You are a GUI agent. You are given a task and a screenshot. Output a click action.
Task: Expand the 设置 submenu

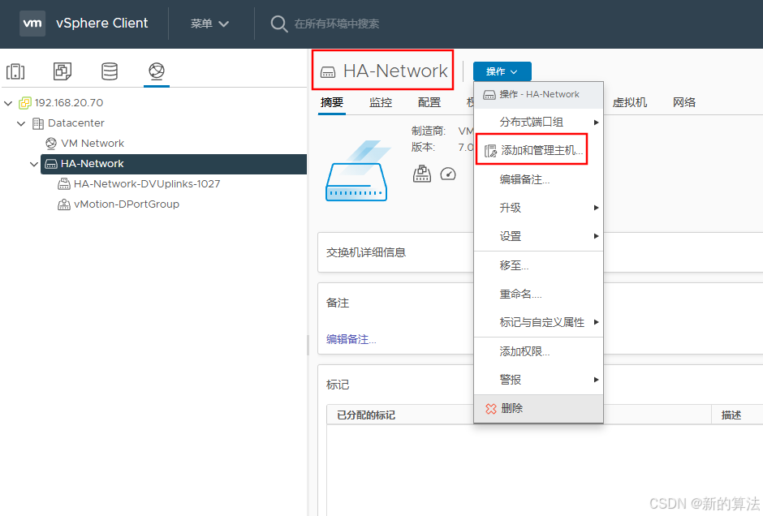click(x=539, y=236)
